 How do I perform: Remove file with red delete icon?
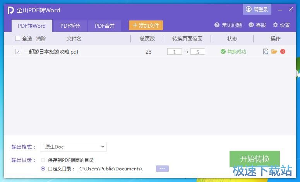pos(283,52)
